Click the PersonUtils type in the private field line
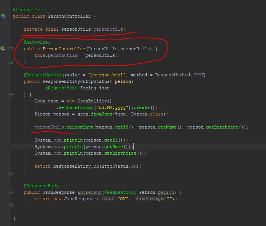 point(76,29)
